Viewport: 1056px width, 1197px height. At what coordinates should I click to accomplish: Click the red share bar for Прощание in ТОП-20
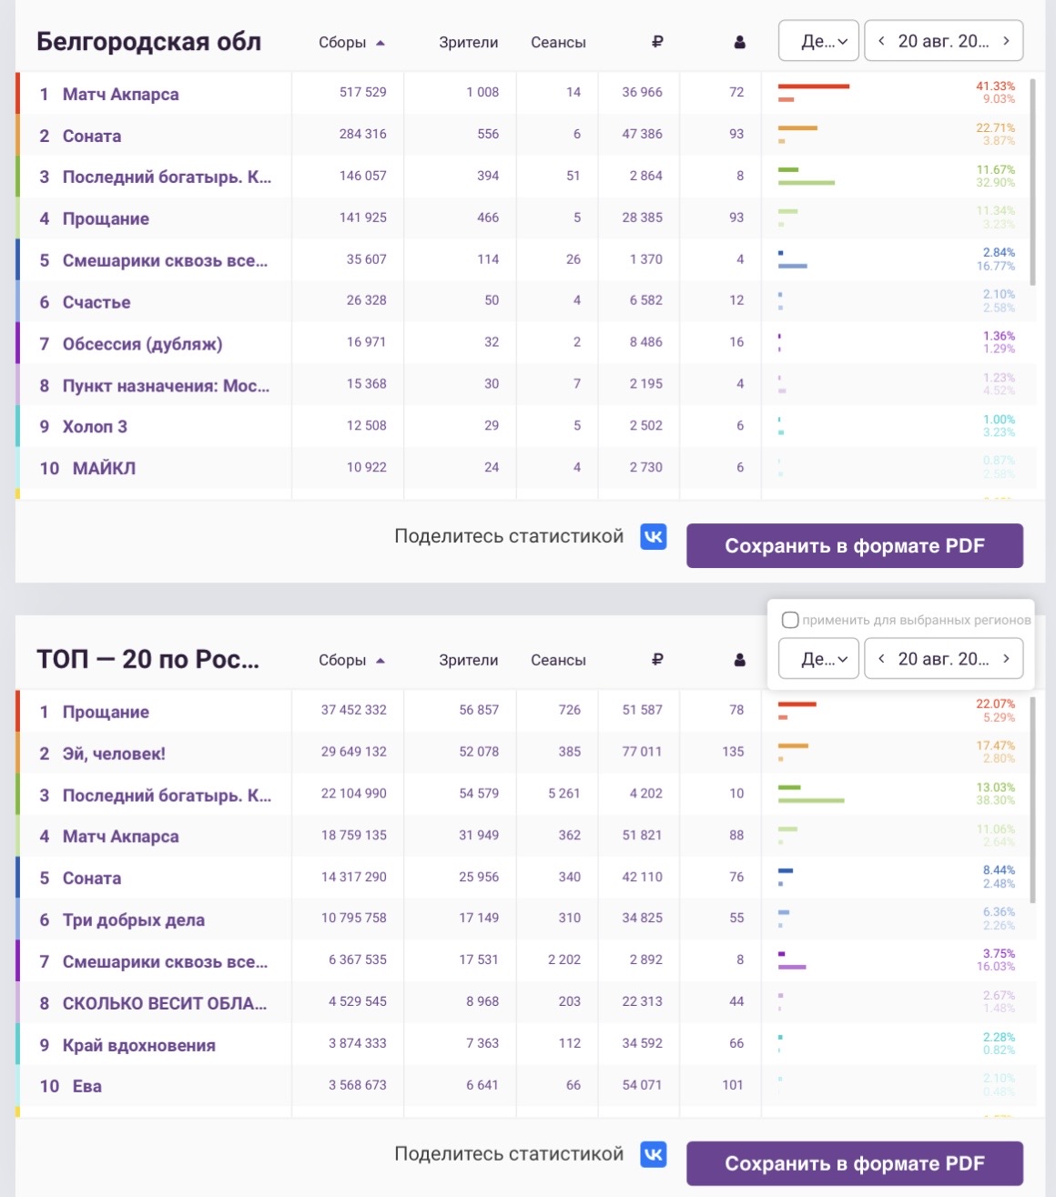point(797,705)
